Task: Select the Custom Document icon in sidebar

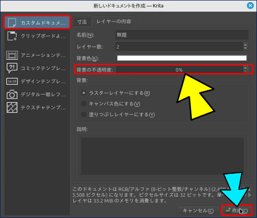Action: click(x=12, y=23)
